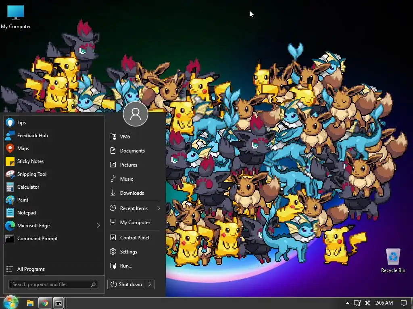Click the Start orb button
Image resolution: width=413 pixels, height=309 pixels.
tap(10, 302)
